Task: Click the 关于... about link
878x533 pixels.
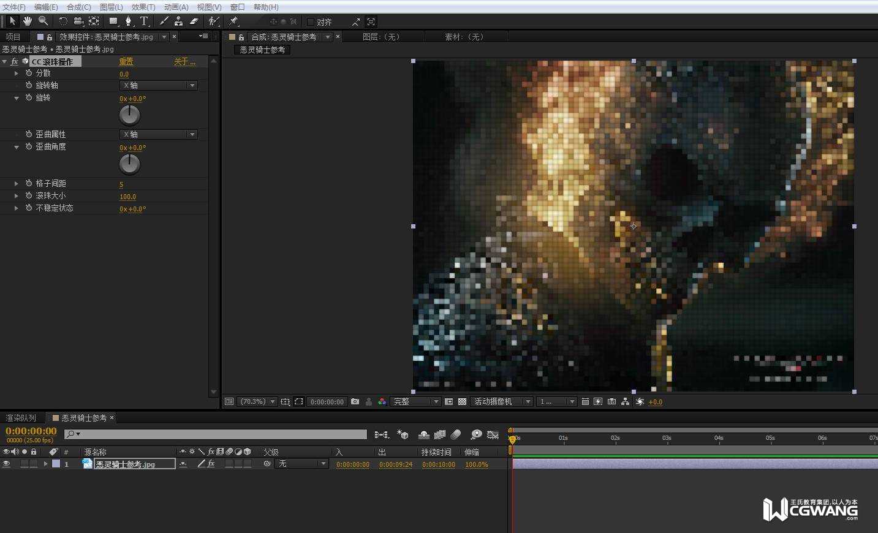Action: [x=184, y=62]
